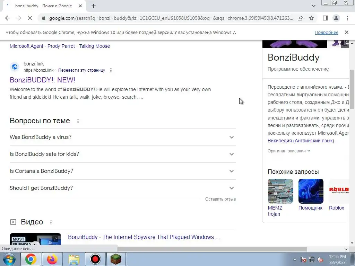Click the network tray icon
This screenshot has height=266, width=355.
tap(312, 259)
